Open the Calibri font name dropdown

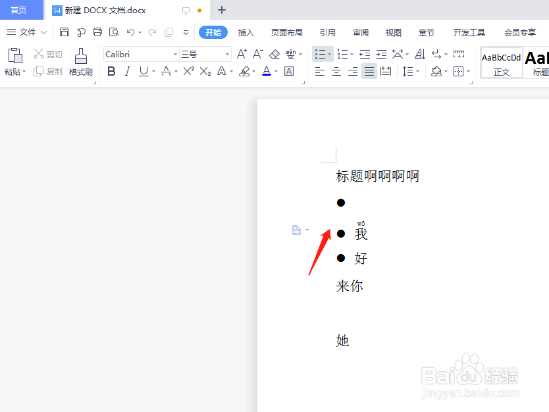point(174,53)
